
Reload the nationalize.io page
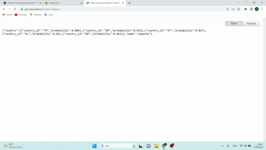[15, 9]
